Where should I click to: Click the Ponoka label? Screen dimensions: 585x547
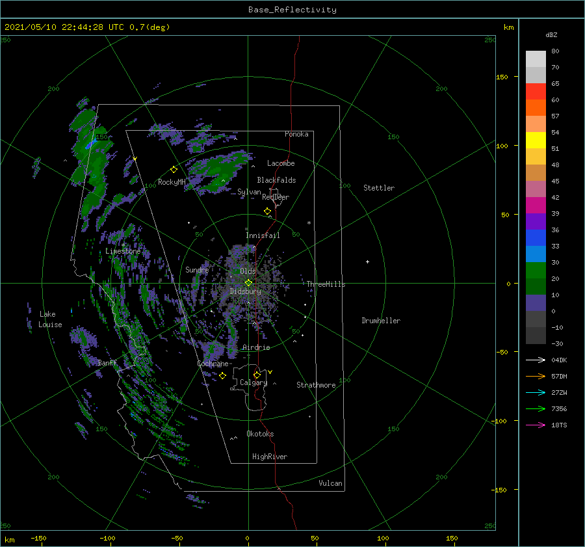pos(296,134)
